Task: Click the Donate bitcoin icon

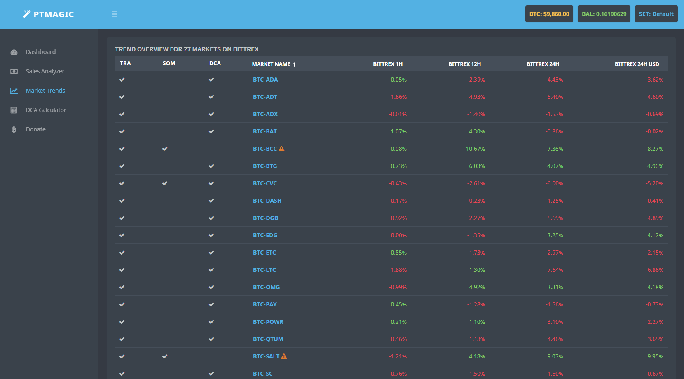Action: (14, 129)
